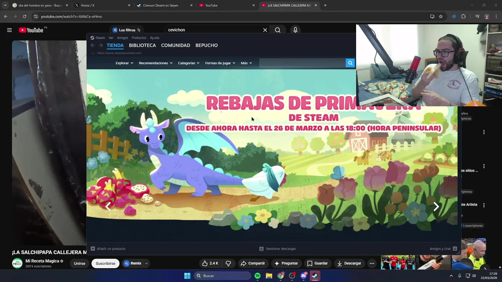This screenshot has width=502, height=282.
Task: Go forward in Steam store navigation
Action: pos(101,45)
